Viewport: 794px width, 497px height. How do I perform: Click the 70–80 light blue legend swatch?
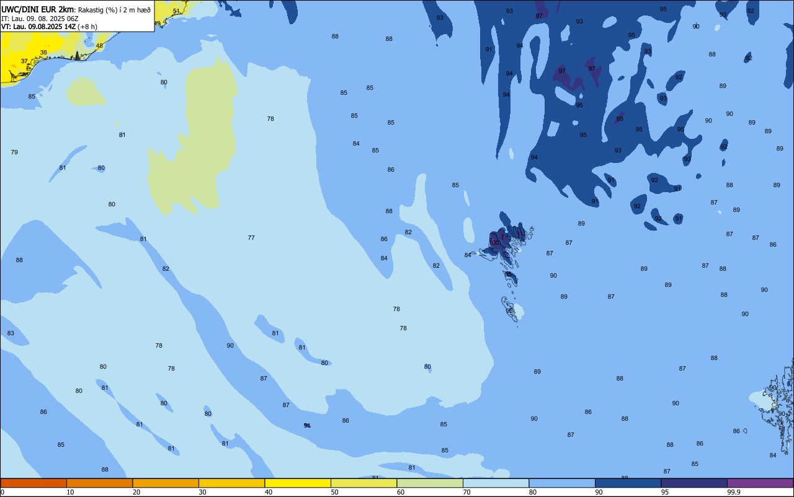click(x=496, y=483)
